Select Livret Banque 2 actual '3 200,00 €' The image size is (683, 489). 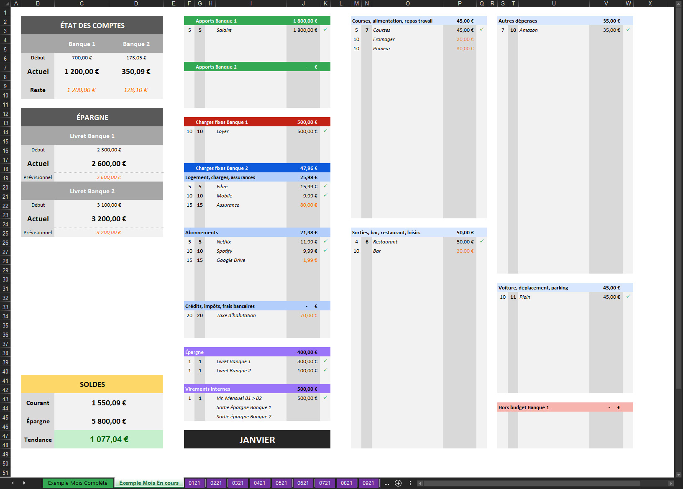click(x=109, y=219)
